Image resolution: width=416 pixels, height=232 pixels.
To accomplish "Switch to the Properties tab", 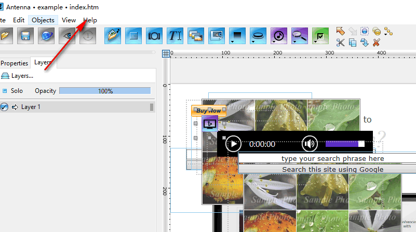I will [15, 63].
